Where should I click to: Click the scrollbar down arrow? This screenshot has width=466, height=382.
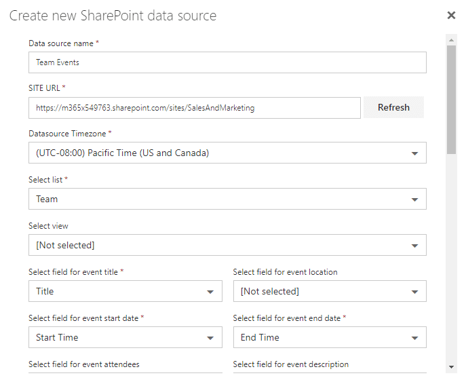point(452,367)
